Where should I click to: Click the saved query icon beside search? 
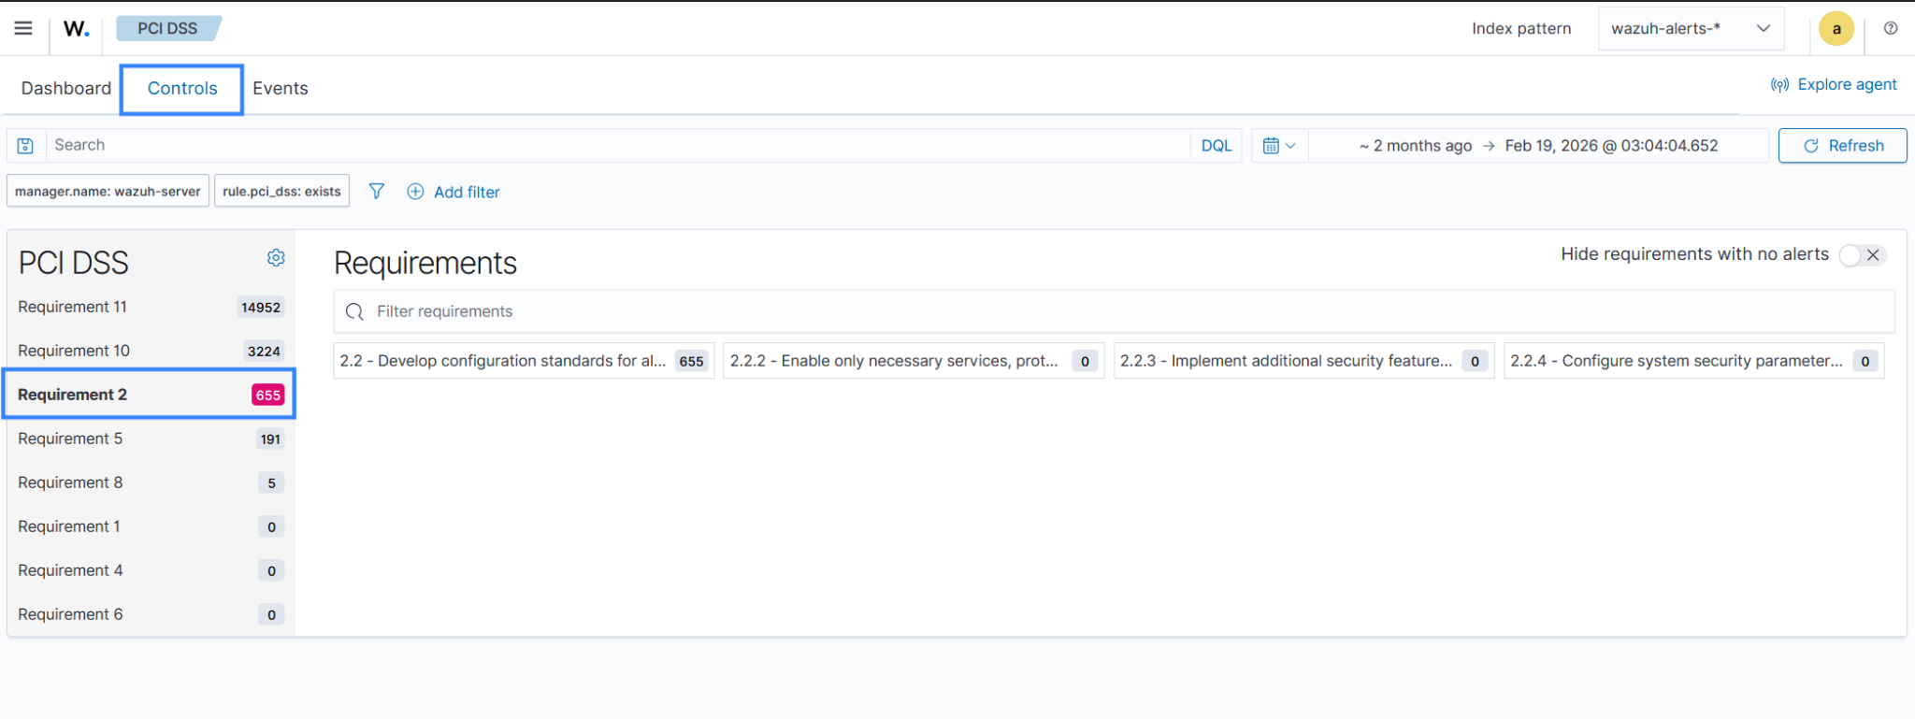(26, 146)
